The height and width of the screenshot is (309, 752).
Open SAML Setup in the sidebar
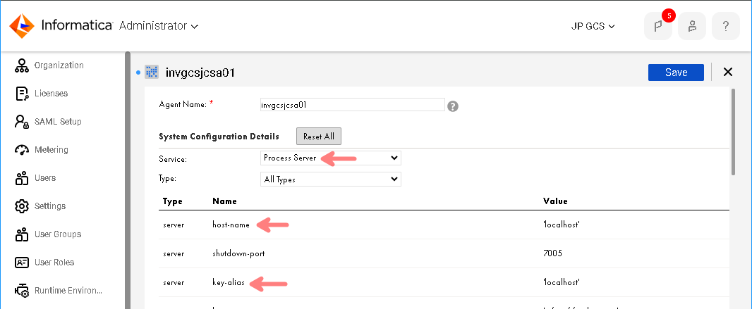58,122
